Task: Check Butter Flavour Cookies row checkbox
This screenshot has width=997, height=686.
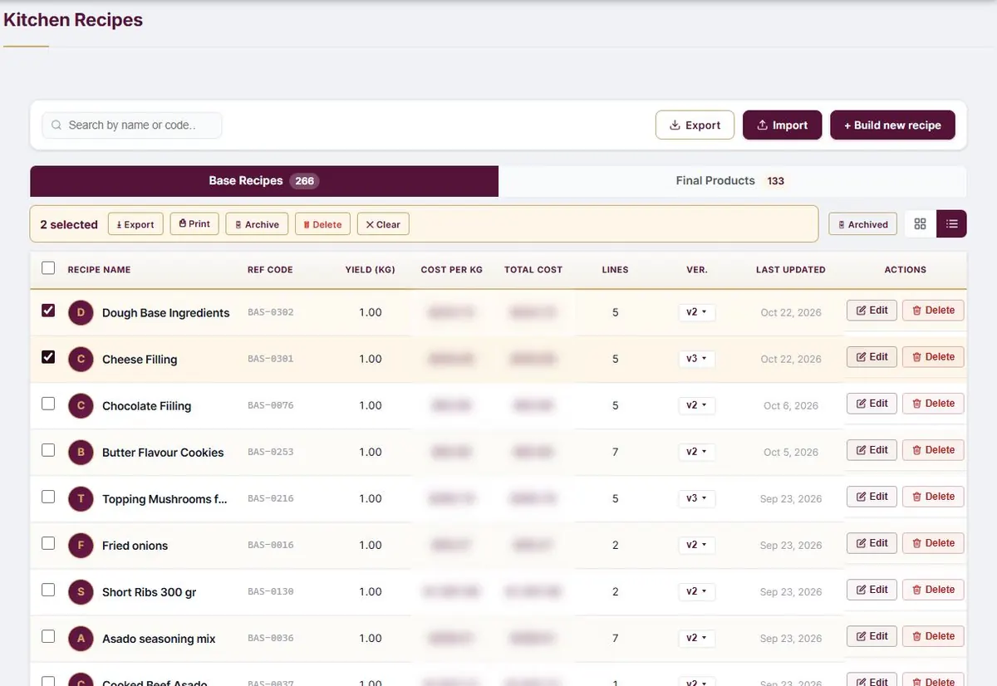Action: pos(48,450)
